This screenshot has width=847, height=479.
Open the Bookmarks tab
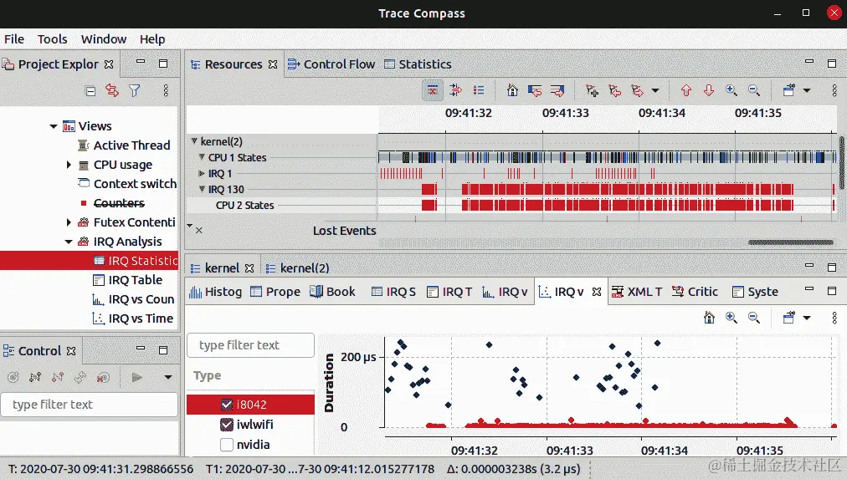(333, 292)
